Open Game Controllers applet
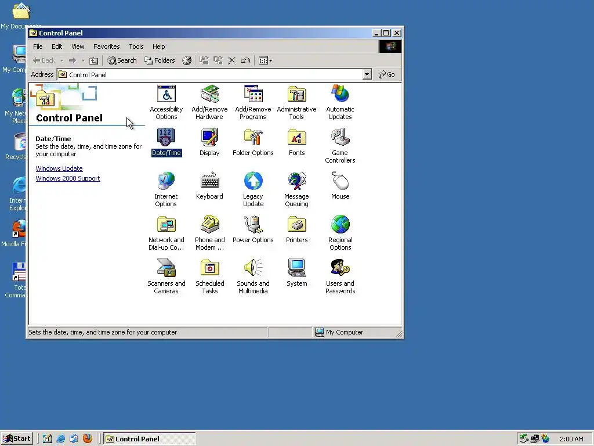Image resolution: width=594 pixels, height=446 pixels. coord(340,146)
